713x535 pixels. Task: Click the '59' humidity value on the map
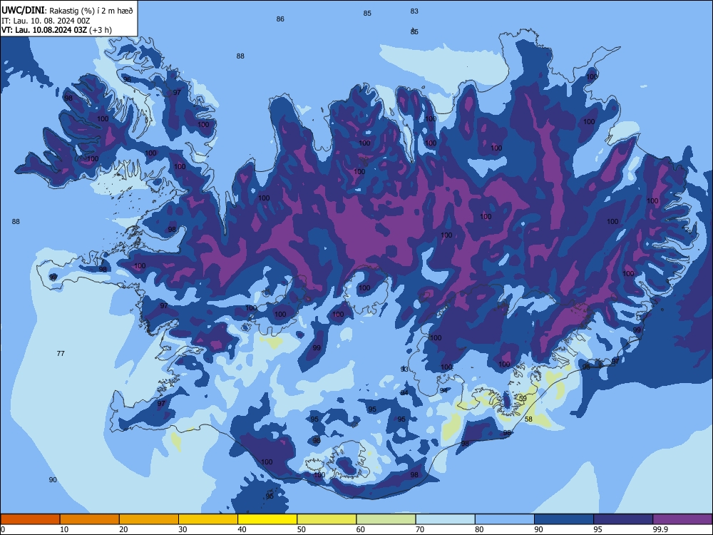[523, 399]
